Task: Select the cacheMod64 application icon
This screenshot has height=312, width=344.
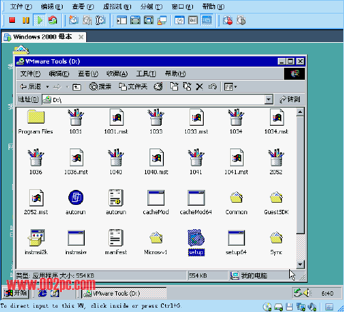Action: 196,202
